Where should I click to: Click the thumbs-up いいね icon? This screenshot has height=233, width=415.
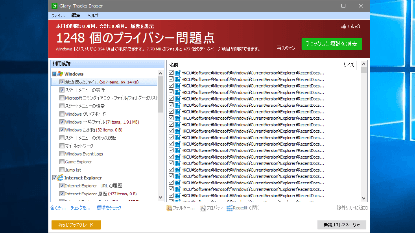[344, 26]
